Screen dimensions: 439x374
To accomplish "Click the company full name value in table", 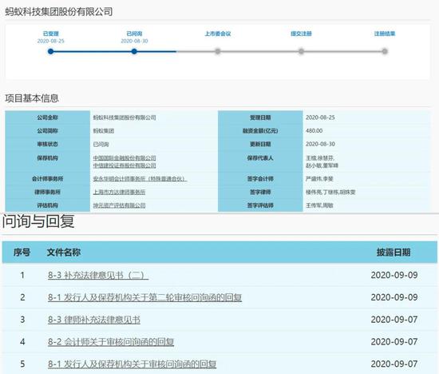I will tap(125, 117).
